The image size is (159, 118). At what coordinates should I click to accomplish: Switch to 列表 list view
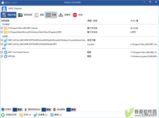[51, 15]
